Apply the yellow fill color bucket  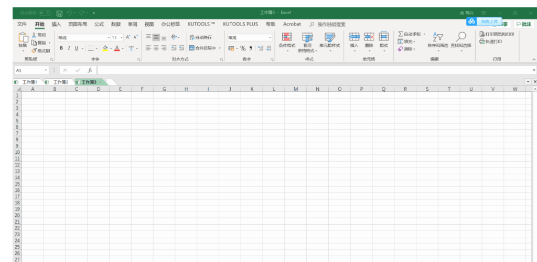click(x=105, y=48)
